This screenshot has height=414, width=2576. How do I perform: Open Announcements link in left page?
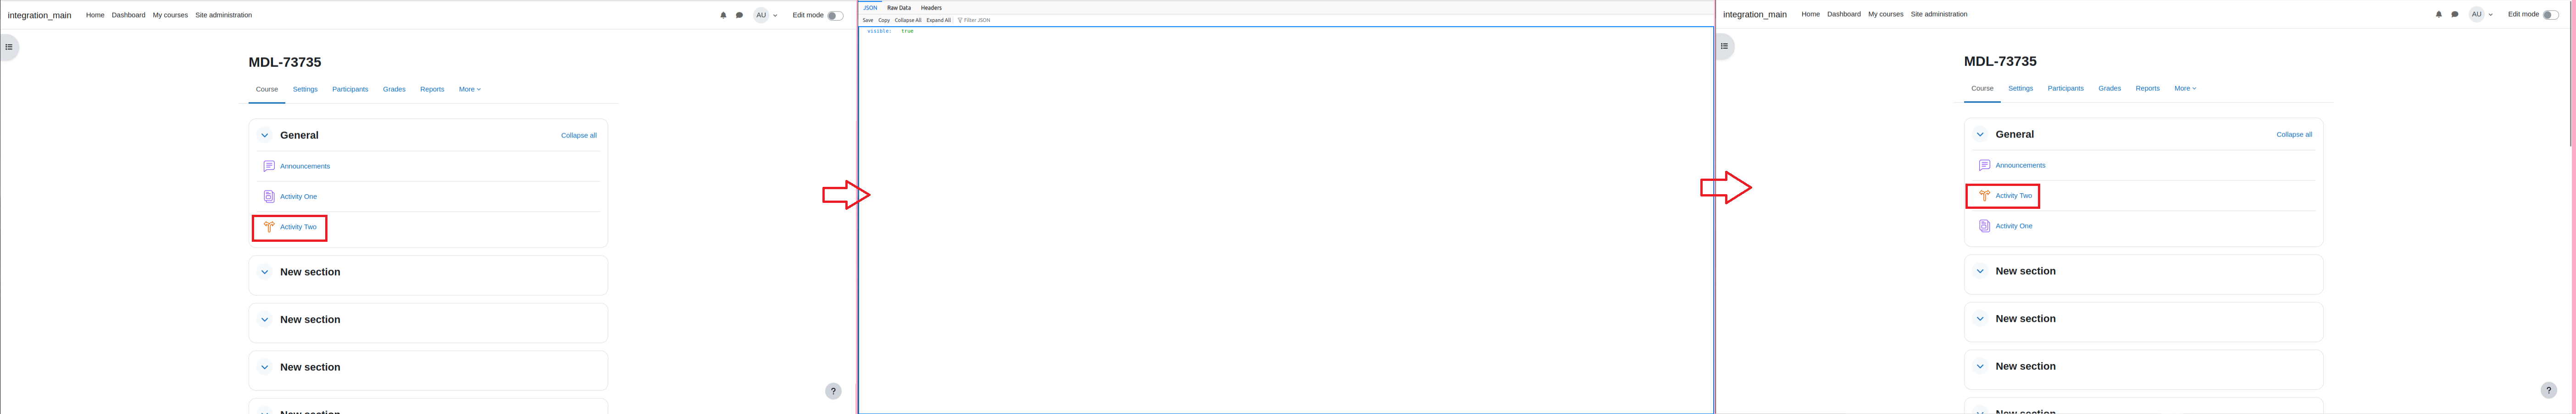click(x=305, y=167)
